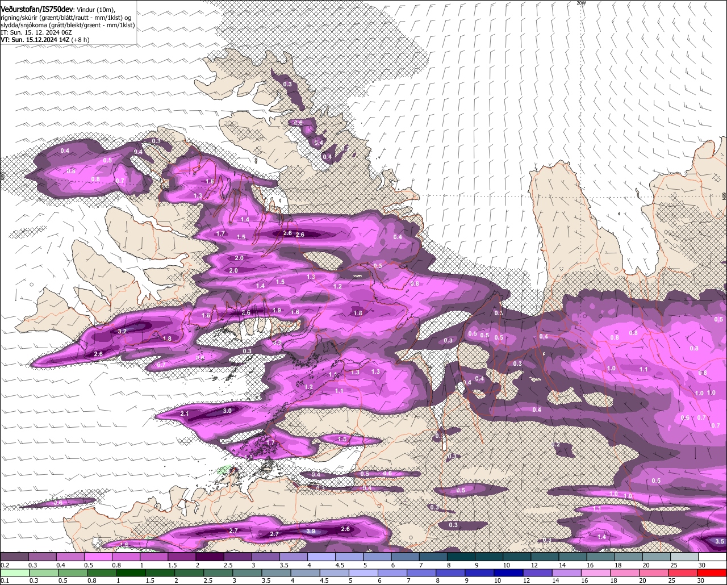Click the rain legend swatch for 14–16
The height and width of the screenshot is (585, 727).
[x=568, y=573]
